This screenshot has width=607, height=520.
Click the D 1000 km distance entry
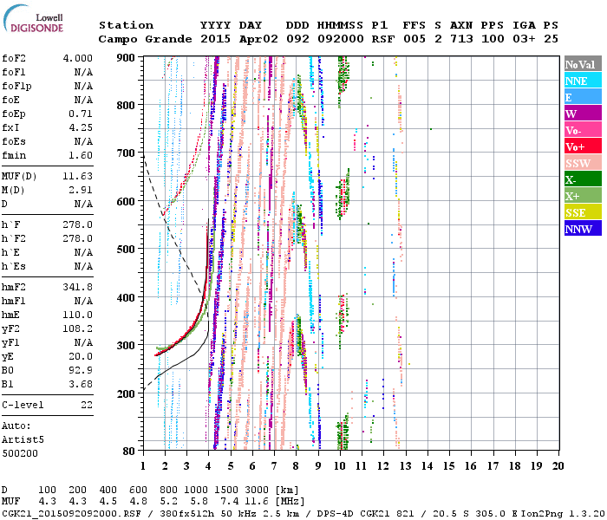coord(196,491)
